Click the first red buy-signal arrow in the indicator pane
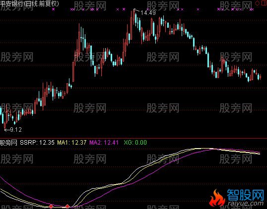This screenshot has height=209, width=267. [51, 207]
